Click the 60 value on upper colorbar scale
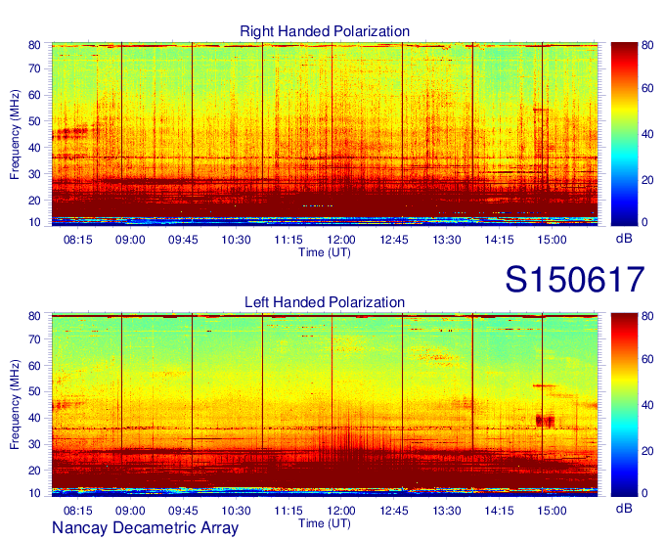The width and height of the screenshot is (665, 540). pos(647,88)
